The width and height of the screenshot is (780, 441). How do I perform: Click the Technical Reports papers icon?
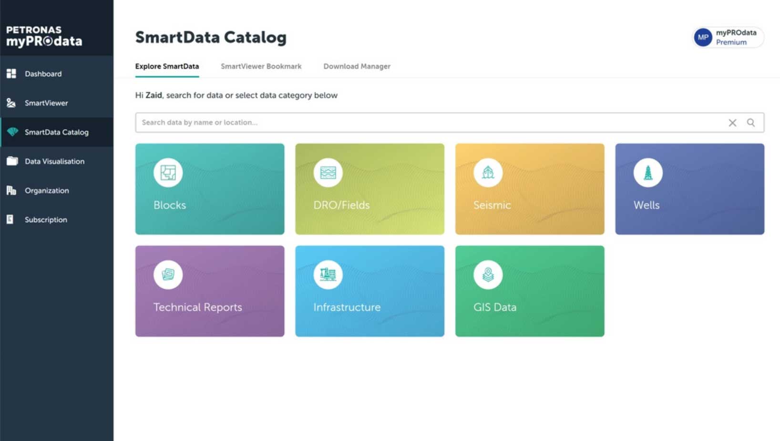point(168,274)
